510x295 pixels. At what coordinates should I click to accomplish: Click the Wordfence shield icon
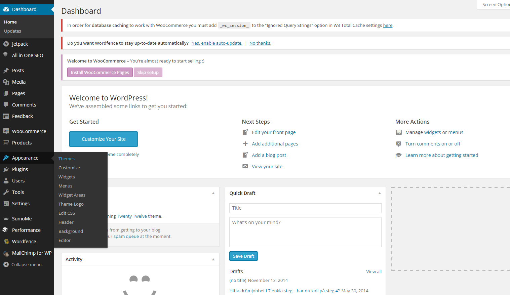[x=6, y=242]
